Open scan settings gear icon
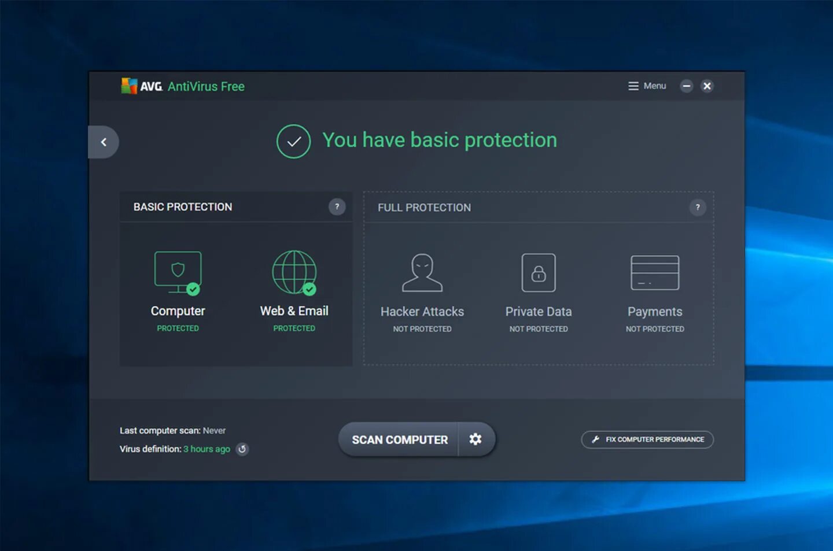Screen dimensions: 833x551 [x=476, y=439]
